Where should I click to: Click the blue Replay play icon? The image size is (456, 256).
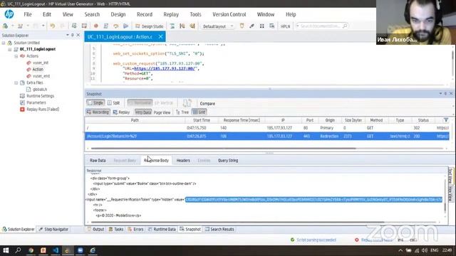125,26
